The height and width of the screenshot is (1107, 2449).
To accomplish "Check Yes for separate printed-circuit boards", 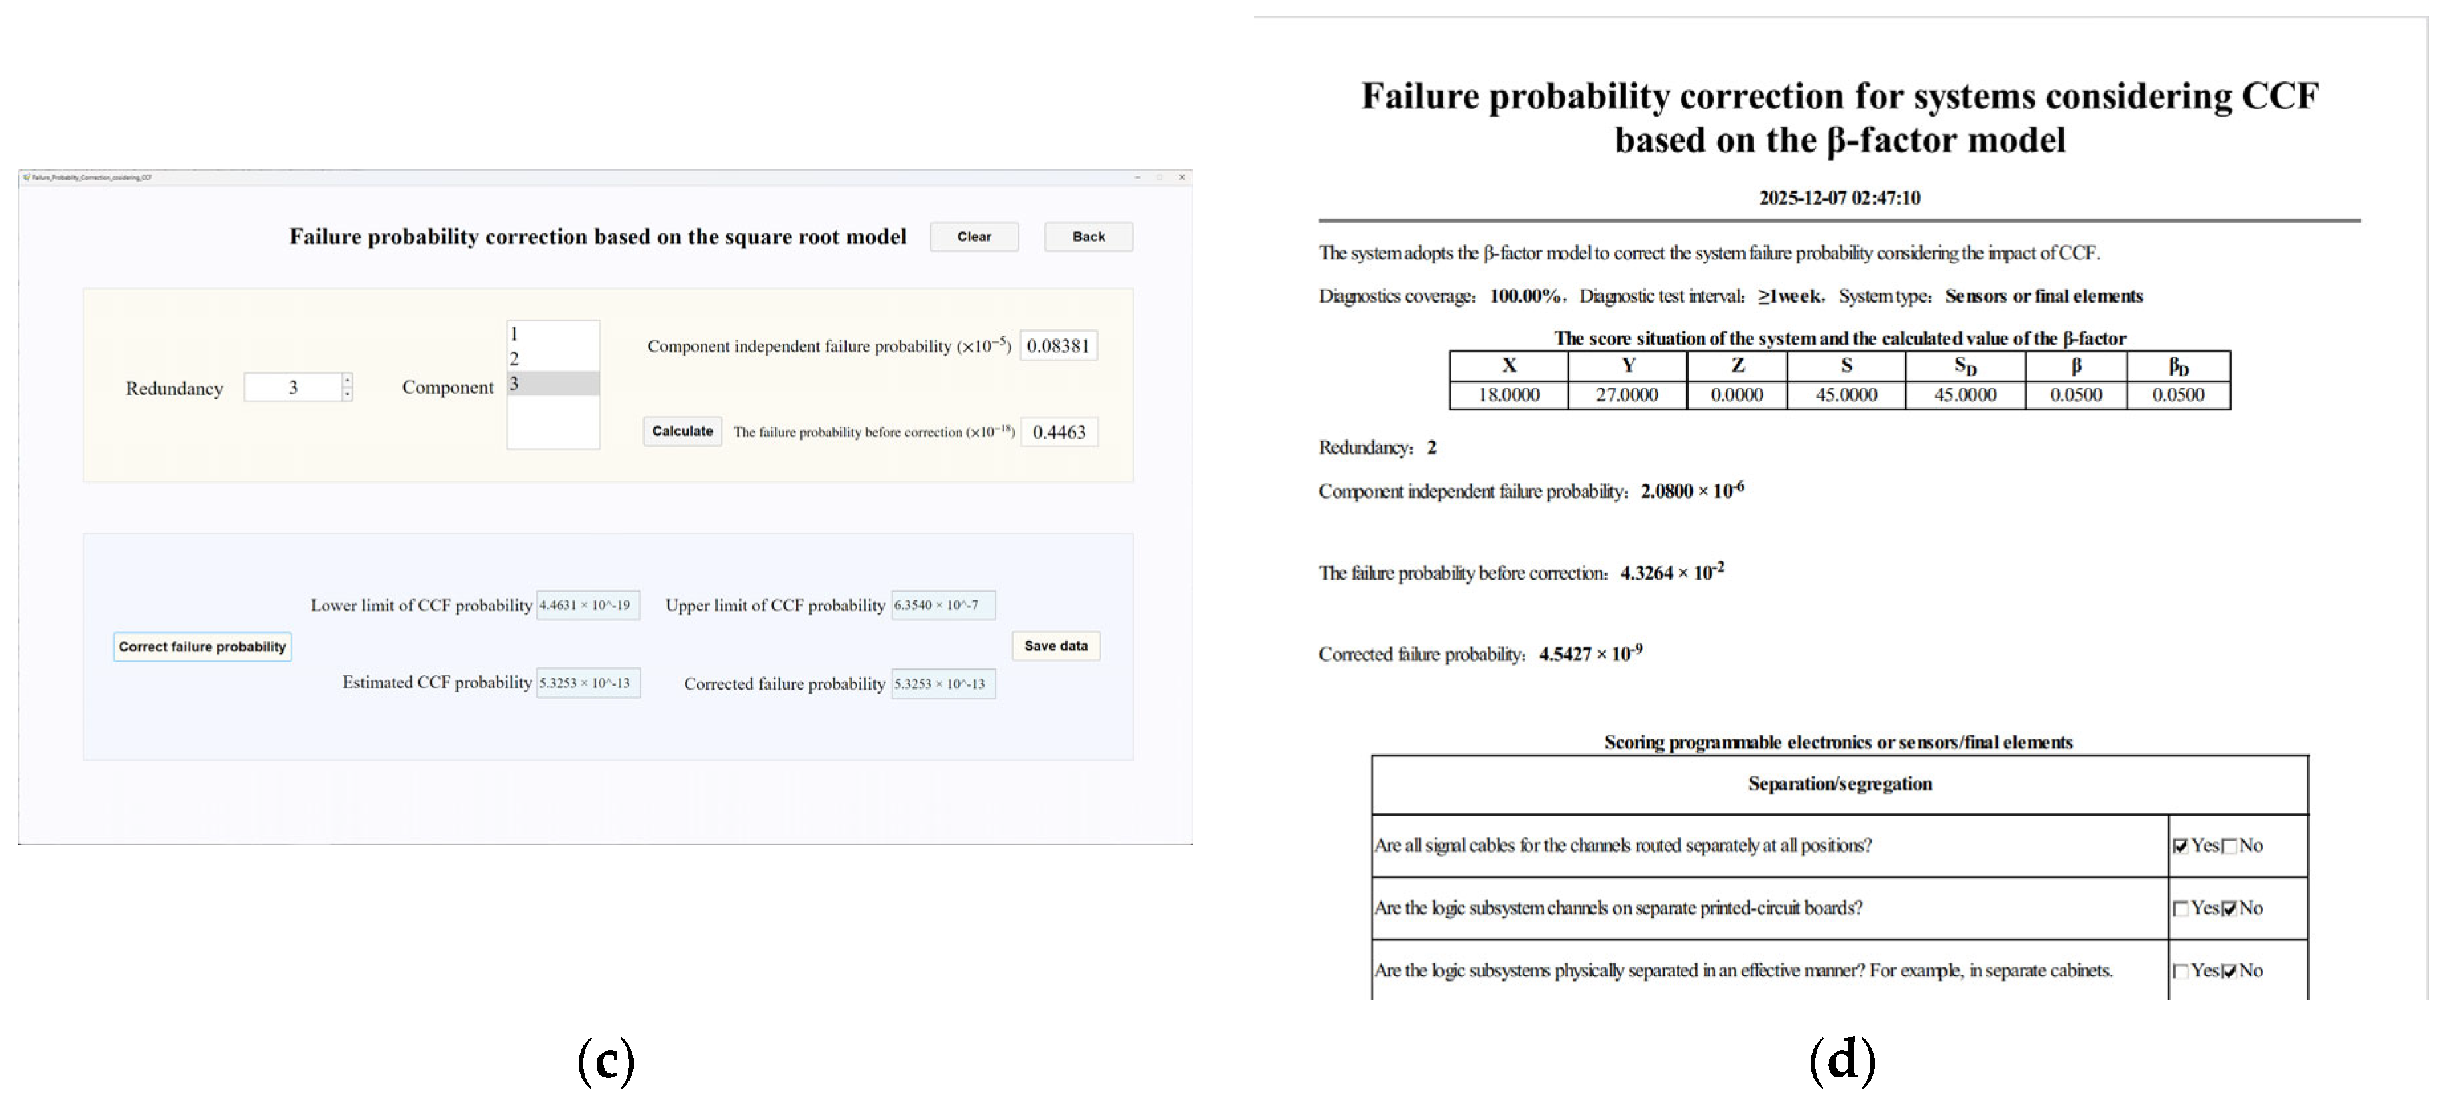I will point(2181,908).
